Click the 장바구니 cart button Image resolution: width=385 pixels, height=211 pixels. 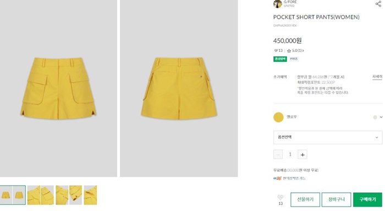coord(337,199)
